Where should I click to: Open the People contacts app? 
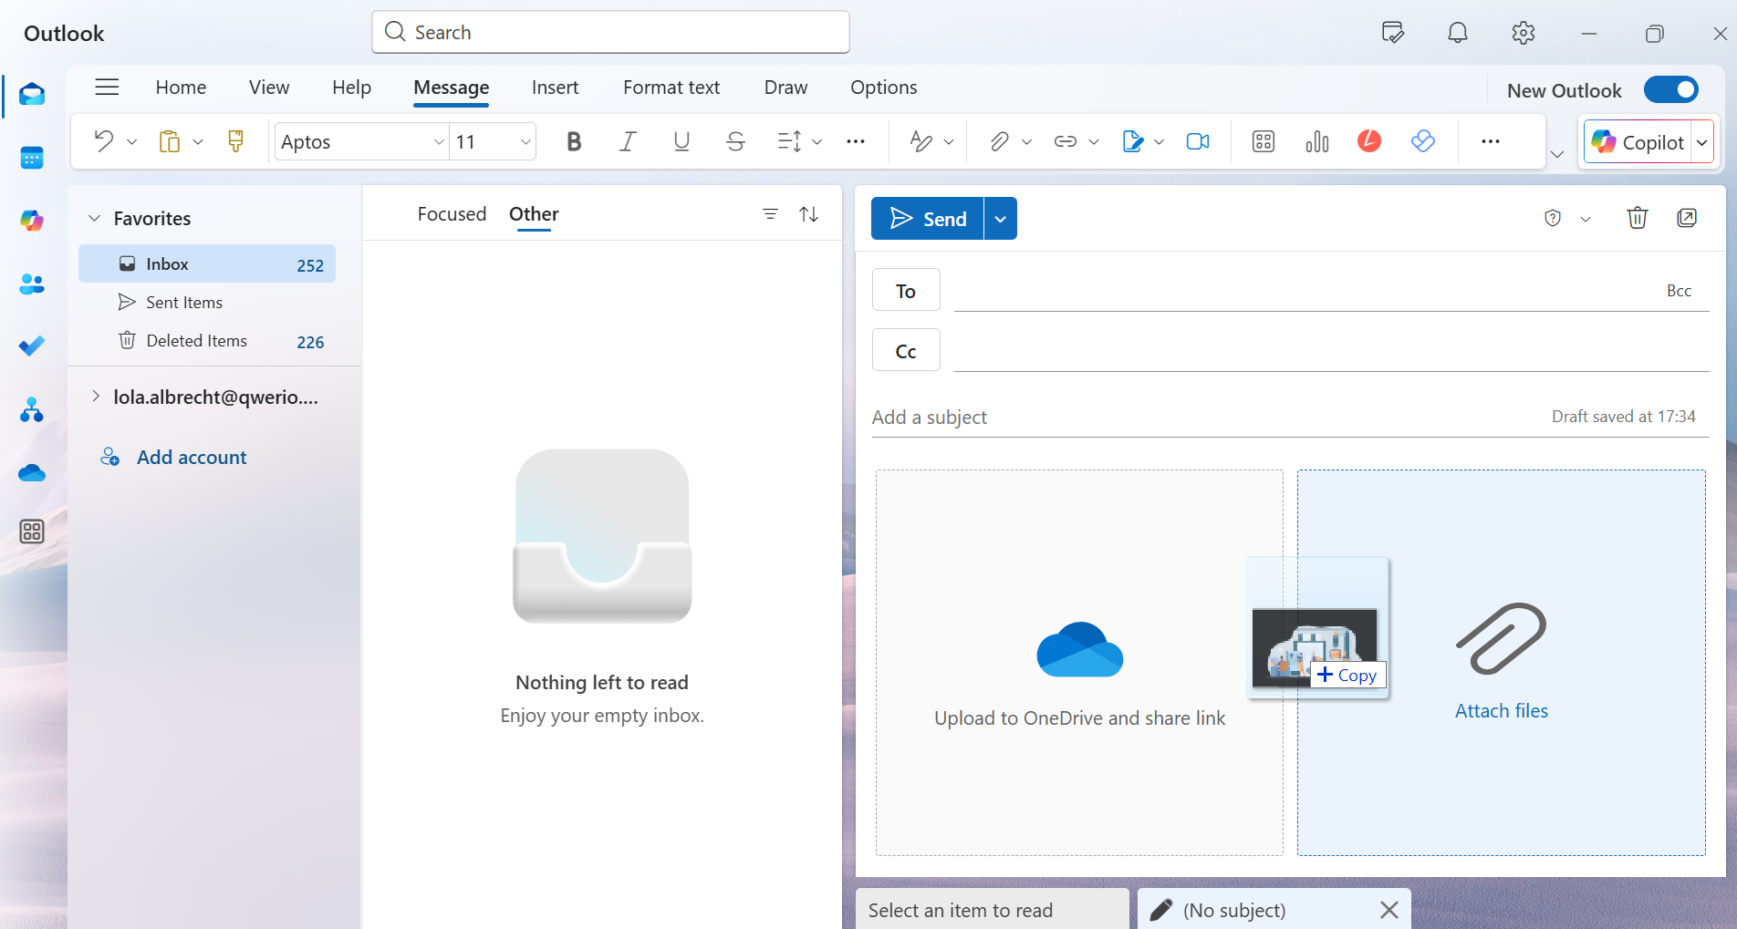coord(32,284)
